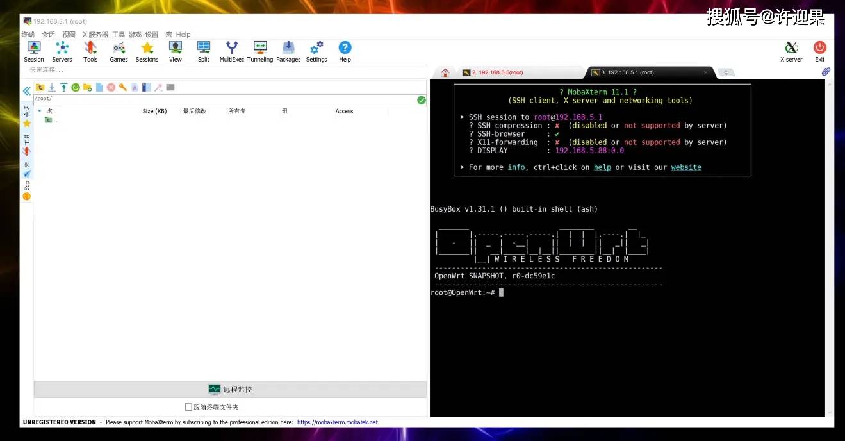Image resolution: width=845 pixels, height=441 pixels.
Task: Enable the 跟随终端文件夹 checkbox
Action: (x=188, y=407)
